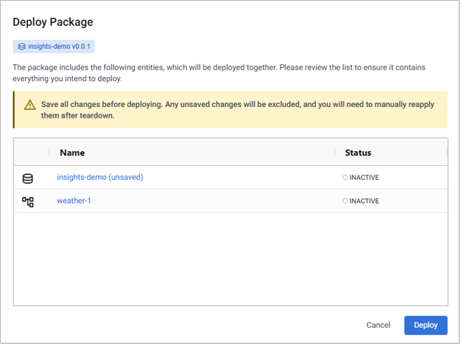Click the empty area below the weather-1 row
This screenshot has height=345, width=461.
[230, 259]
